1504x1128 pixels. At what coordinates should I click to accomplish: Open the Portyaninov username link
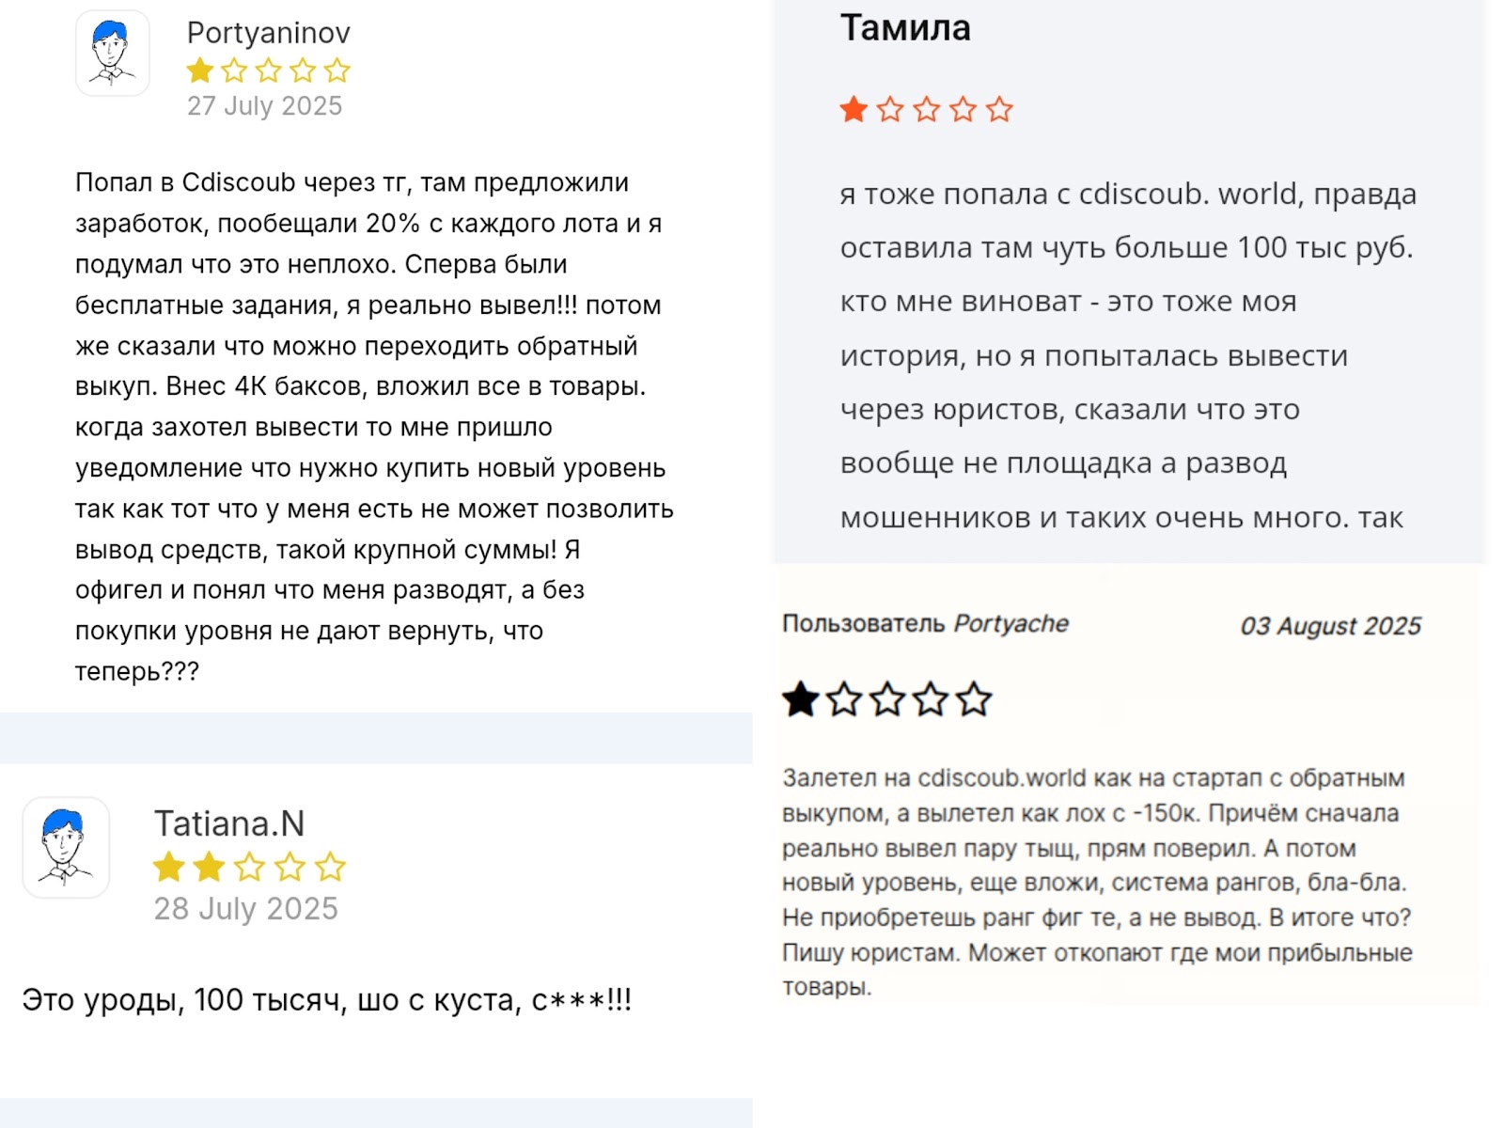pyautogui.click(x=269, y=33)
